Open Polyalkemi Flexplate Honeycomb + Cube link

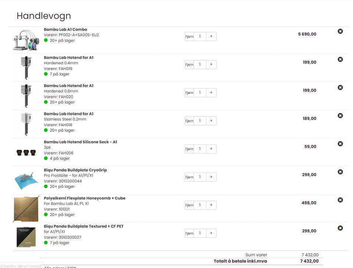(x=85, y=198)
